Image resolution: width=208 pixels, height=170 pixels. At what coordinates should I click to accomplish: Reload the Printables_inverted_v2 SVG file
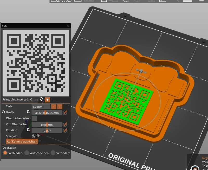tap(41, 99)
